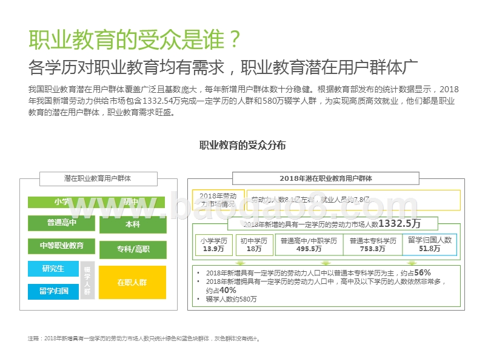
Task: Click the bullet ending with 约占56%
Action: coord(318,273)
